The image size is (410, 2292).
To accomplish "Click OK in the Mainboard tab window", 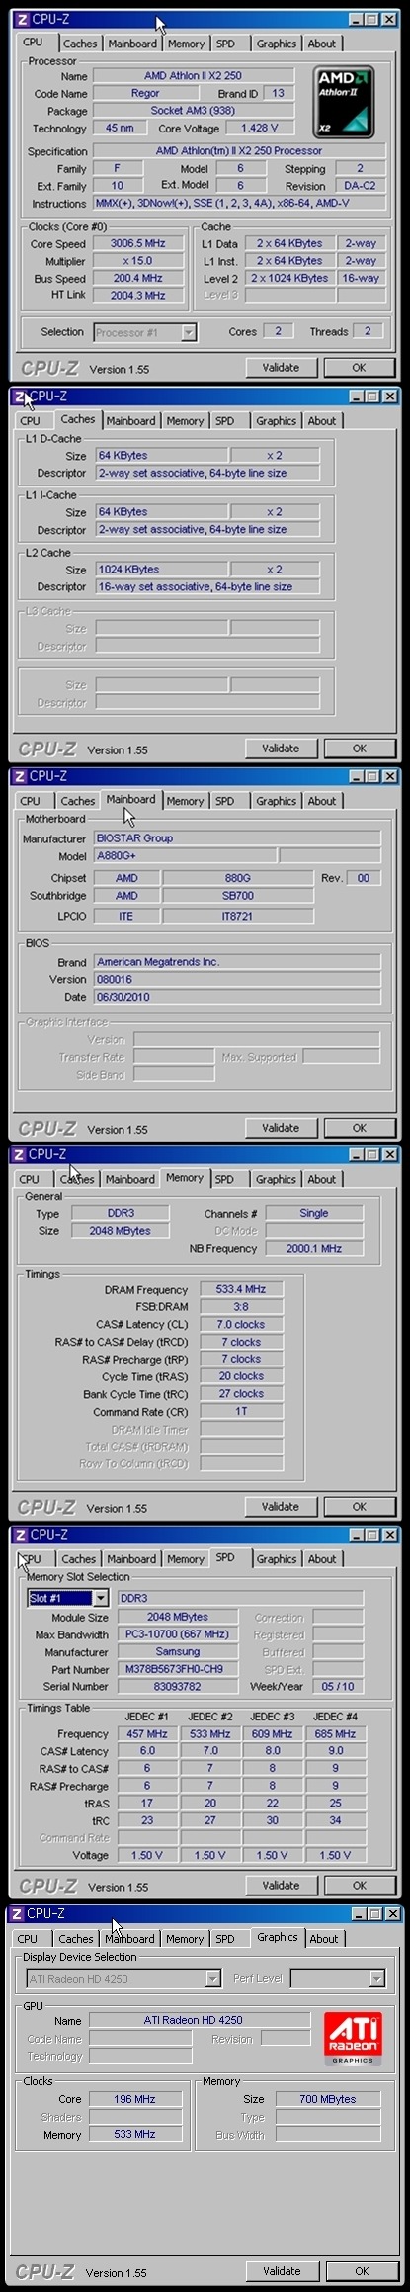I will coord(360,1128).
